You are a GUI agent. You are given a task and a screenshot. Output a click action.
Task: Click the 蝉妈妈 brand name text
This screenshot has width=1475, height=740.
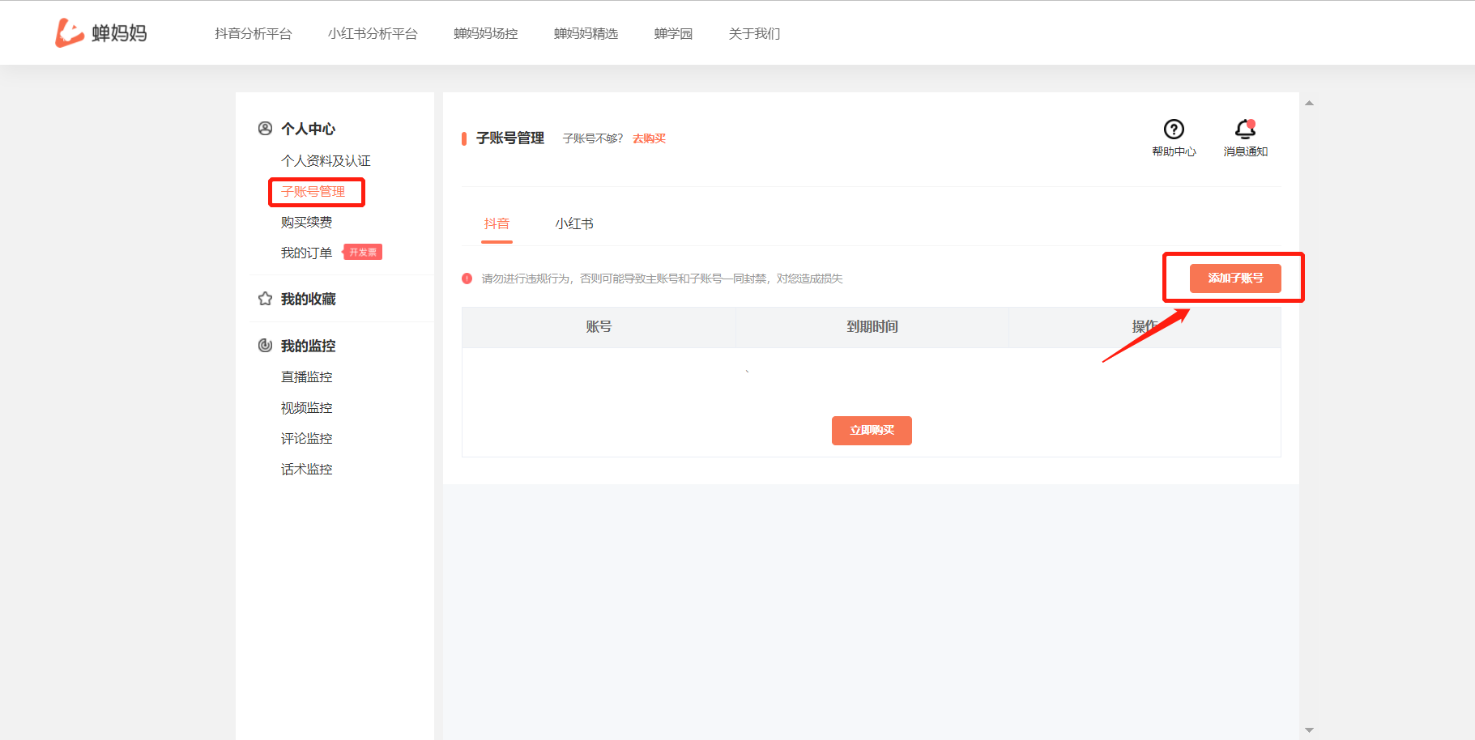119,33
